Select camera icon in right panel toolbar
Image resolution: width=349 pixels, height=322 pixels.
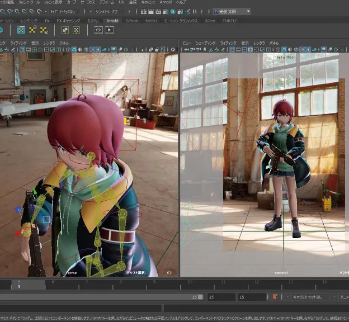tap(186, 50)
